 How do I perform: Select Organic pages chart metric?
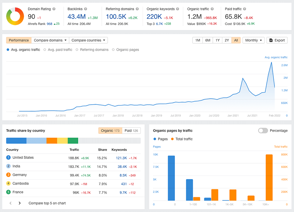point(125,50)
